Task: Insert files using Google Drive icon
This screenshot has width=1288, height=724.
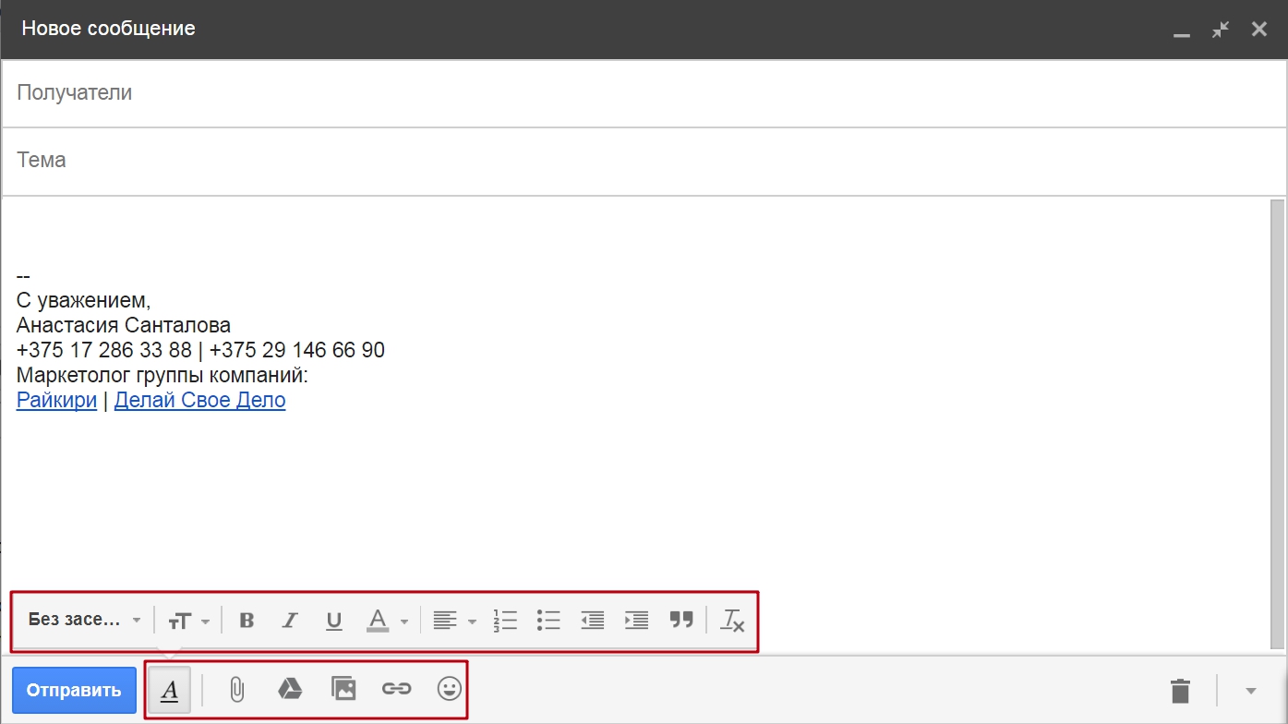Action: pyautogui.click(x=290, y=689)
